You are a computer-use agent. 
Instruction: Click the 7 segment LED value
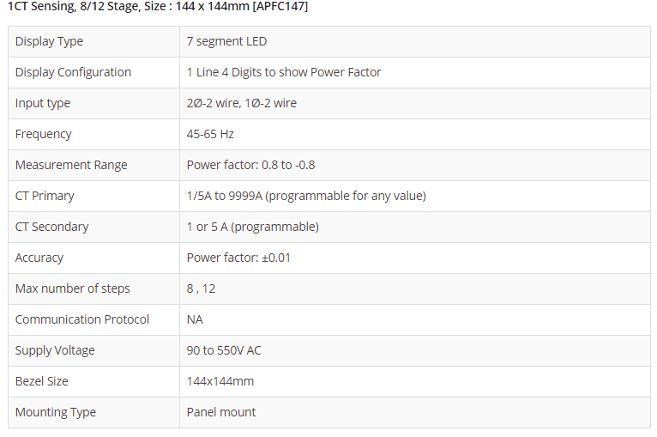(226, 41)
